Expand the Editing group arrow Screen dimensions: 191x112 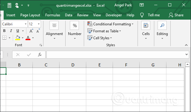pos(162,39)
